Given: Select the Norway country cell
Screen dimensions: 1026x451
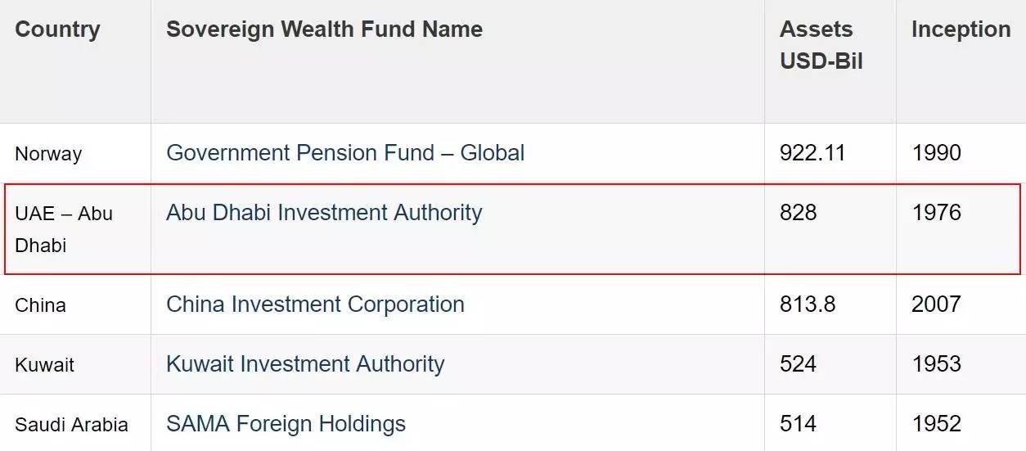Looking at the screenshot, I should click(x=48, y=154).
